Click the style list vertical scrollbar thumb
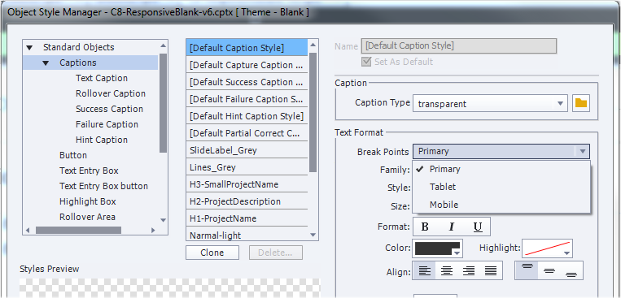The image size is (621, 298). click(313, 112)
